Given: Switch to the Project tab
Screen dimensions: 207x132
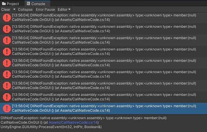Looking at the screenshot, I should (10, 4).
